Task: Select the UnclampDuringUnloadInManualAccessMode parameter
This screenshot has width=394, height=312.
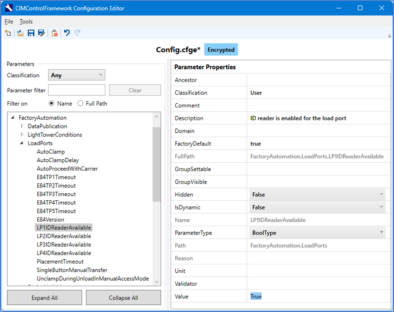Action: [93, 279]
